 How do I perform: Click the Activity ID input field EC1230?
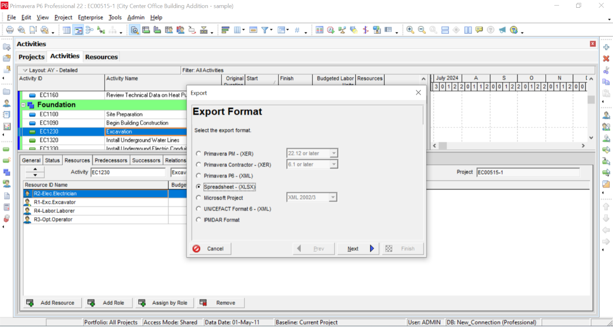pos(128,172)
